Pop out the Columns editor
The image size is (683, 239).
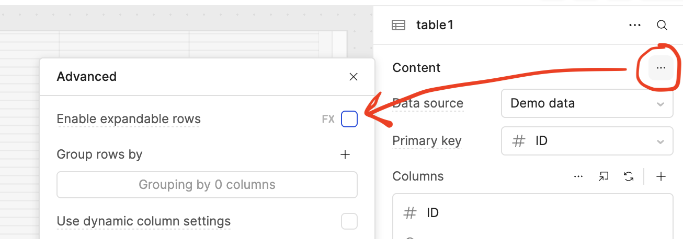604,176
